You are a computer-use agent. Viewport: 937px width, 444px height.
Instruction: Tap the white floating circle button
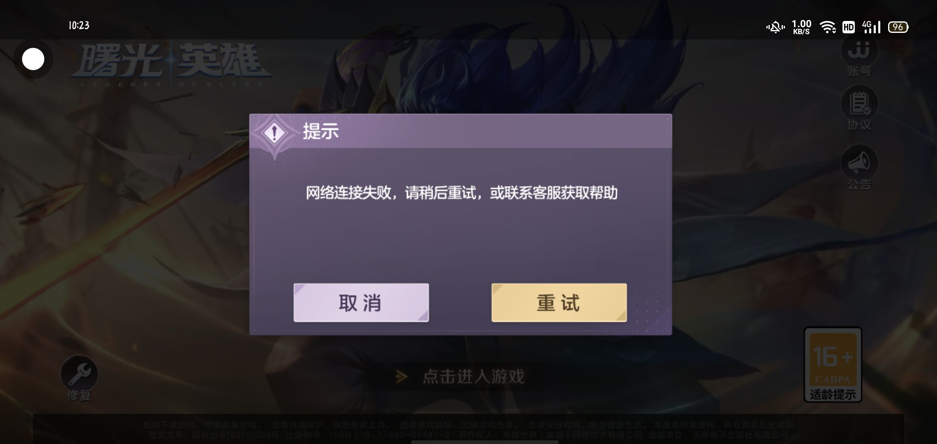33,59
